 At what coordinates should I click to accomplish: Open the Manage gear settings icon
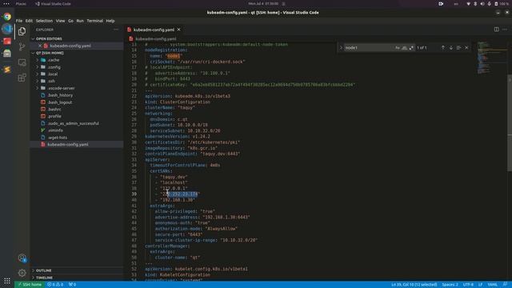(x=22, y=273)
